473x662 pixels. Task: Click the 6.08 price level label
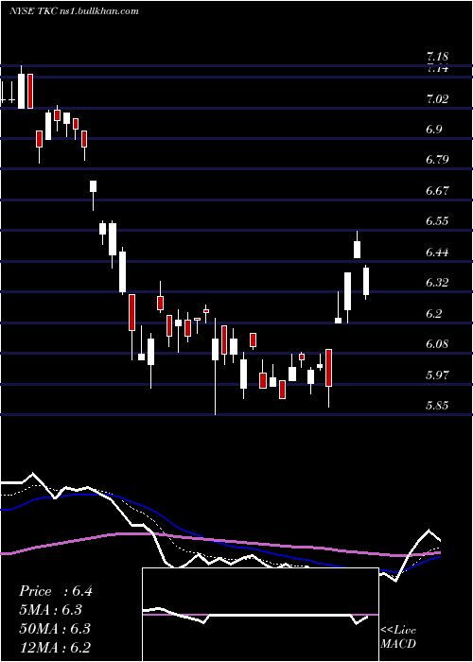(437, 344)
